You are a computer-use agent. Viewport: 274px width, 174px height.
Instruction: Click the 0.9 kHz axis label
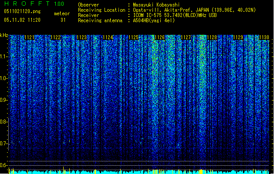pyautogui.click(x=3, y=100)
